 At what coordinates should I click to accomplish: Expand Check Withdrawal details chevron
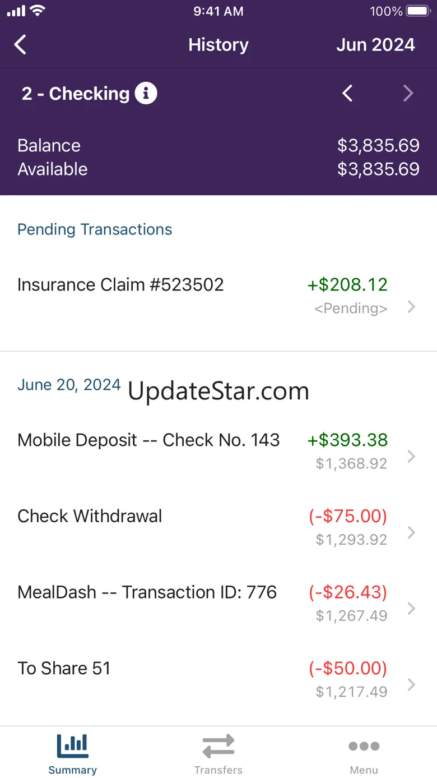tap(412, 532)
